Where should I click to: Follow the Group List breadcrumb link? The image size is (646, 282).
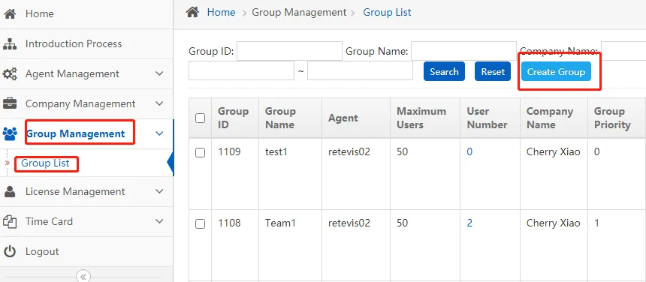(x=387, y=12)
